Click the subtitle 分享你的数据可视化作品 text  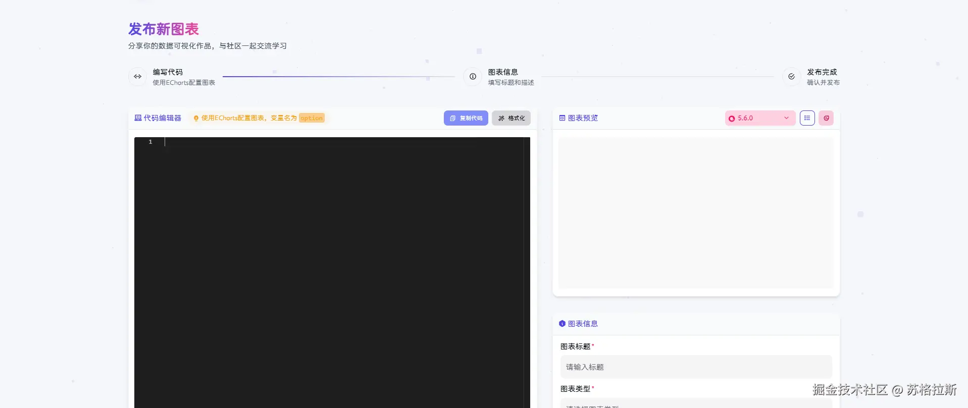pyautogui.click(x=208, y=46)
